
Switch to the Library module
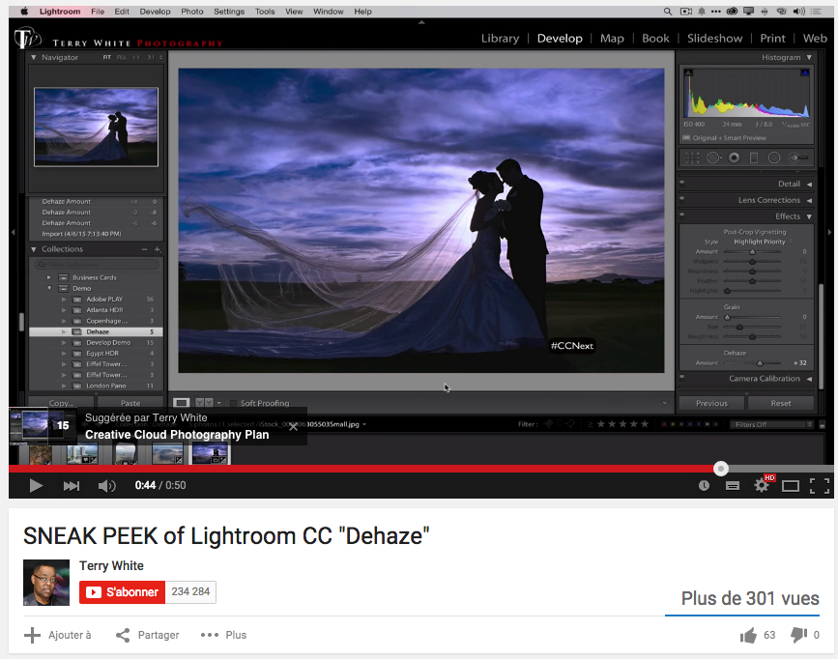tap(500, 39)
